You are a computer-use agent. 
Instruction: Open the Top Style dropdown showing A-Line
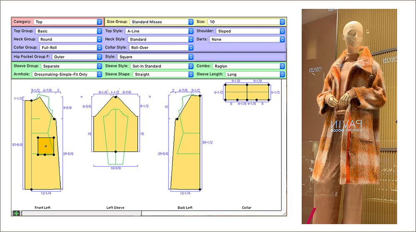pos(159,31)
